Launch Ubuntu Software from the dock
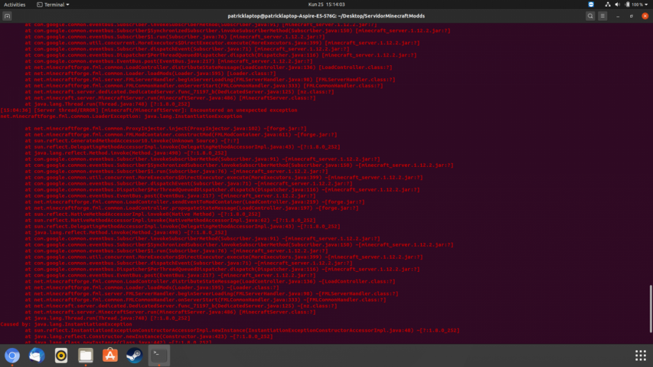 click(110, 355)
